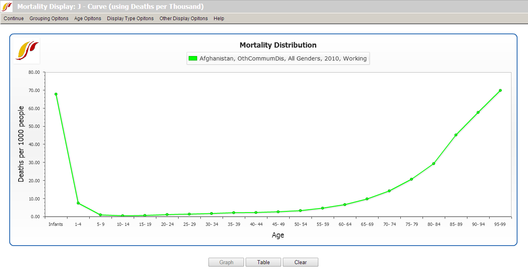
Task: Click the 95-99 data point on the curve
Action: 500,90
